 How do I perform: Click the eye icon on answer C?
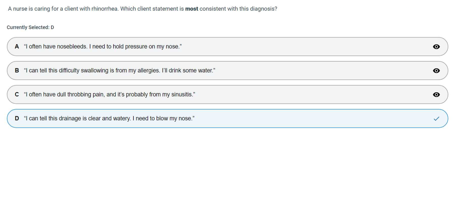pyautogui.click(x=436, y=95)
